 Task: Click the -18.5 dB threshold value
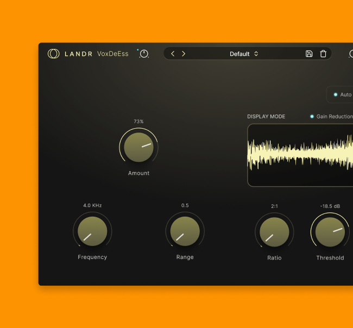tap(330, 206)
